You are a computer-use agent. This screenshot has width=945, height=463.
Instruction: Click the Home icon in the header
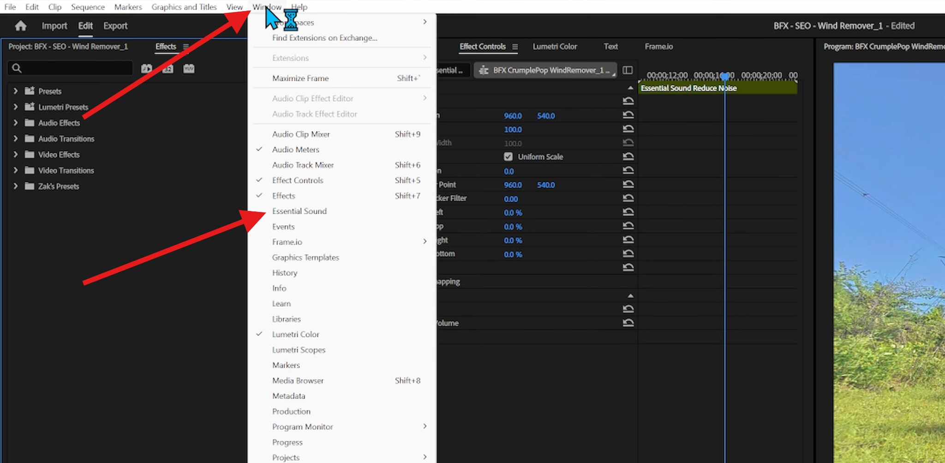click(x=21, y=26)
